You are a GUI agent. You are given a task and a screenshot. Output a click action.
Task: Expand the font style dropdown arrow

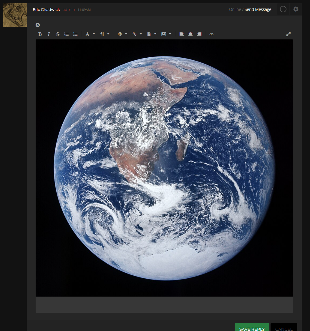click(x=94, y=34)
